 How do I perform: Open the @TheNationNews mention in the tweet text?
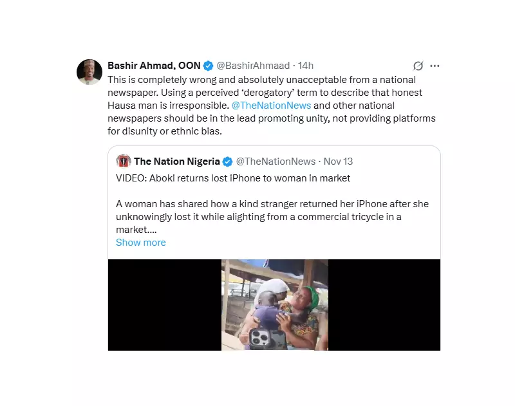[270, 105]
